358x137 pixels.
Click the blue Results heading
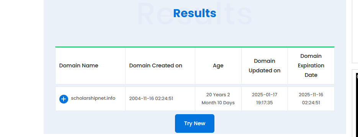pos(195,13)
